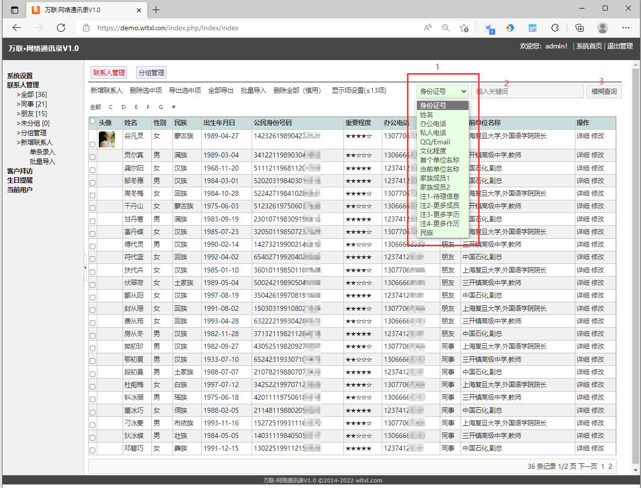641x488 pixels.
Task: Click 批量导入 in the action bar
Action: click(x=253, y=90)
